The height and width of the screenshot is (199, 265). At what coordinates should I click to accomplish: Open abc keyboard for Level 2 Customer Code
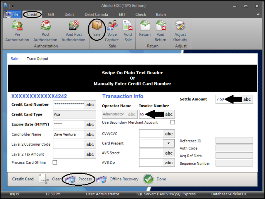[x=90, y=144]
